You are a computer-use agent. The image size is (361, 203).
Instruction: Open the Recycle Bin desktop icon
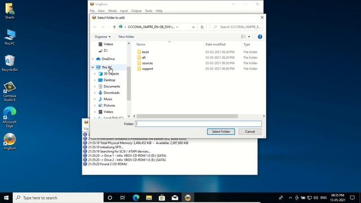pyautogui.click(x=10, y=63)
